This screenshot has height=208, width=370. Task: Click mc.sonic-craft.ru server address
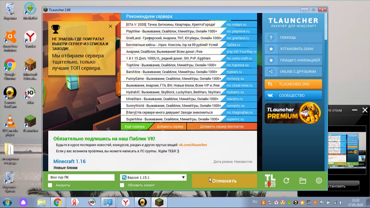[x=239, y=58]
